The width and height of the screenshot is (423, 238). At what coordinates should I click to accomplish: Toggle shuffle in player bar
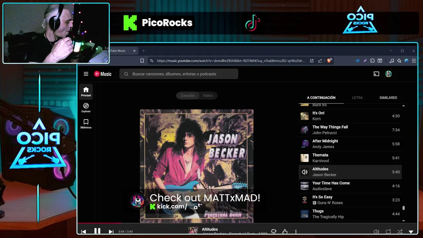(400, 232)
